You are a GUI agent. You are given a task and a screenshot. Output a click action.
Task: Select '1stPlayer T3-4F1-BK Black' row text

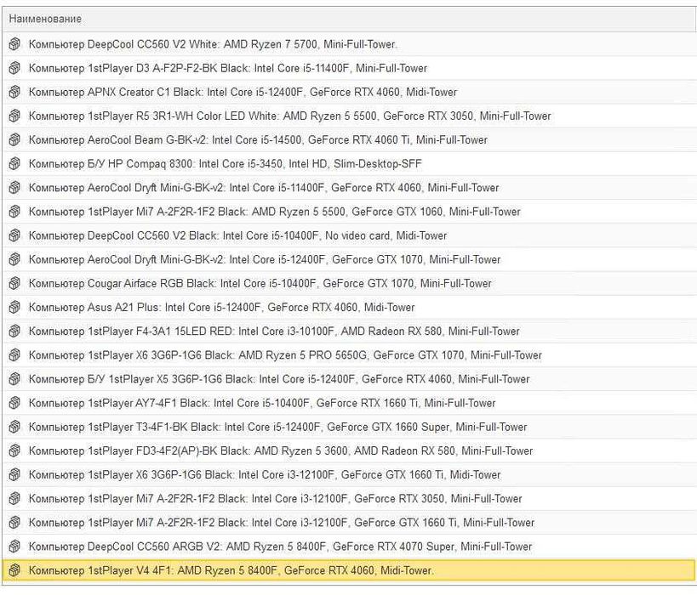click(277, 428)
